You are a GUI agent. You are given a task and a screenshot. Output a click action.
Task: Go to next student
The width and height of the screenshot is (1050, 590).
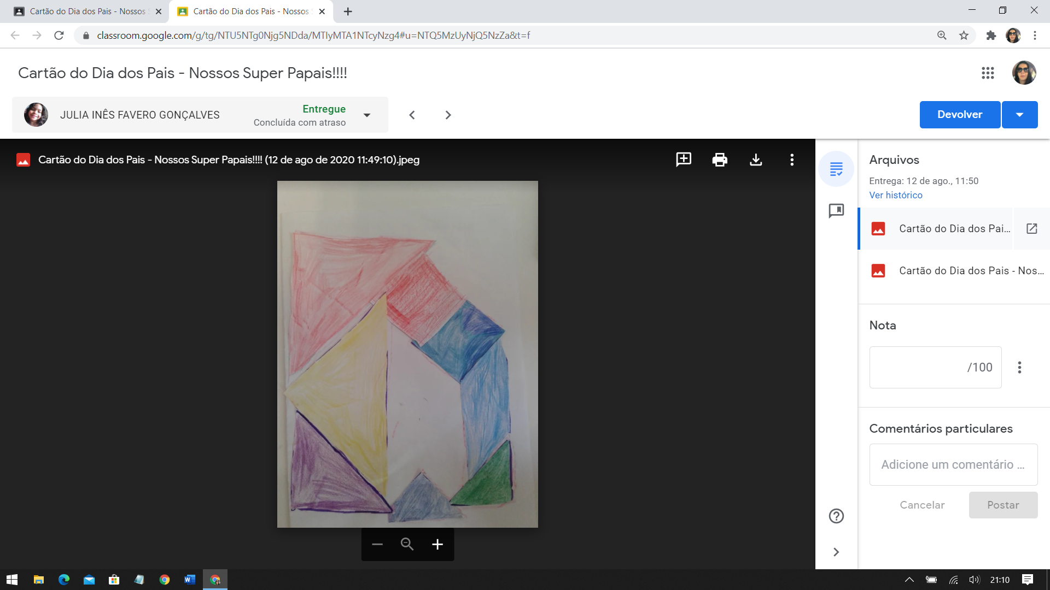tap(448, 115)
